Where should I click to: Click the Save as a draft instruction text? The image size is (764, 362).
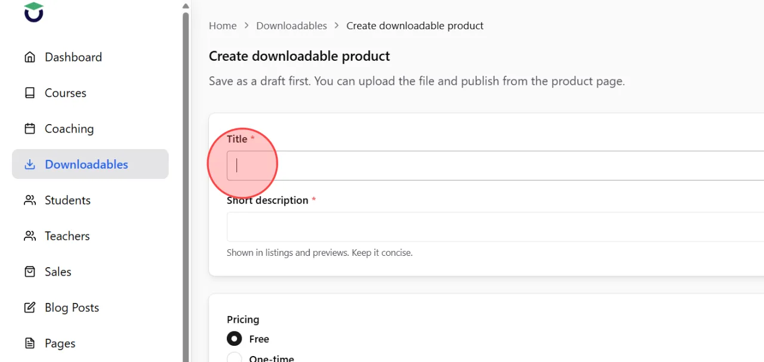(417, 81)
